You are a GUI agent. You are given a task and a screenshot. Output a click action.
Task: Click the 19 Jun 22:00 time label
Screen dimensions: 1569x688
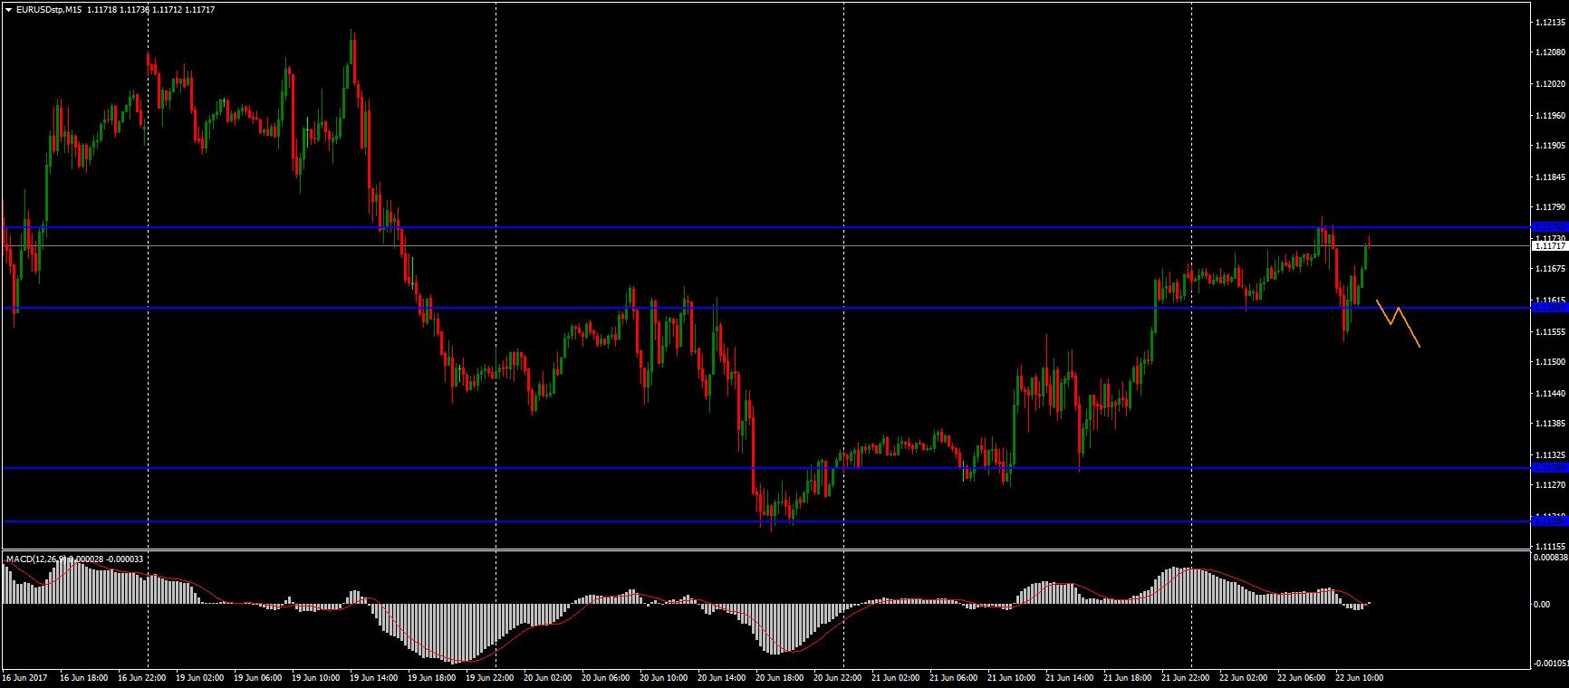click(490, 677)
